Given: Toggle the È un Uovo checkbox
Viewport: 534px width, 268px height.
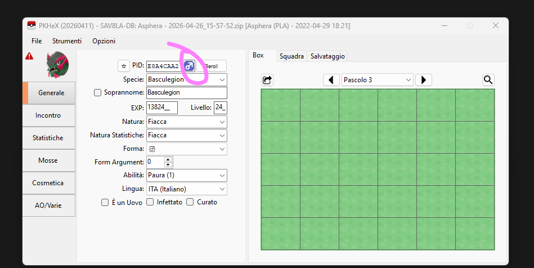Looking at the screenshot, I should click(105, 202).
